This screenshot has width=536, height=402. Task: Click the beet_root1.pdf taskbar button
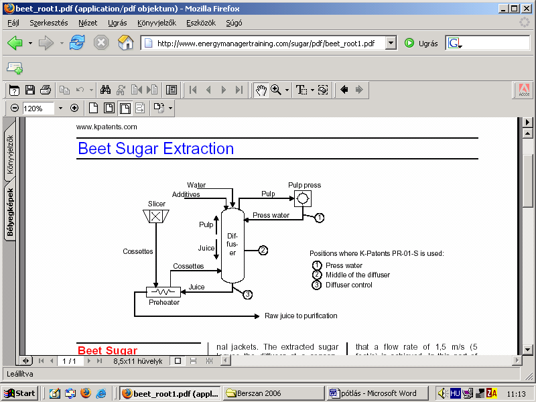click(x=171, y=393)
